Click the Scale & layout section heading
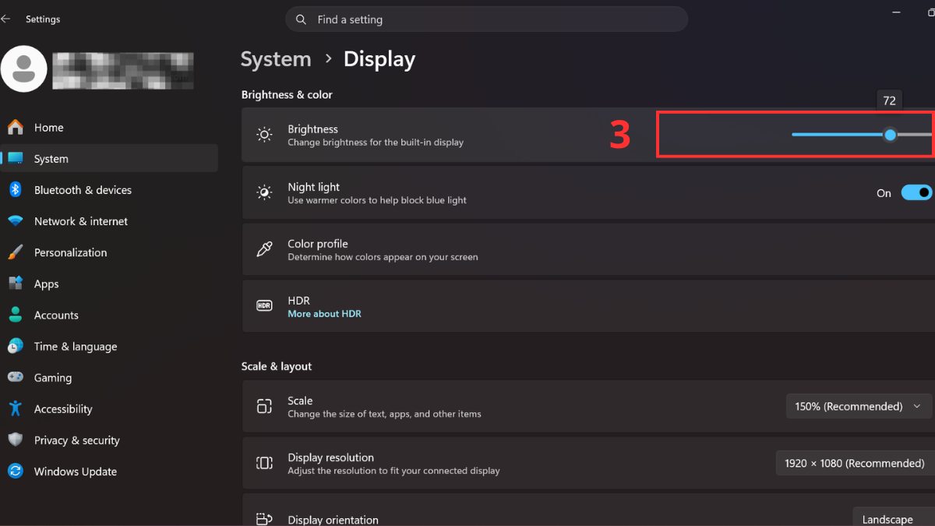The image size is (935, 526). tap(277, 366)
